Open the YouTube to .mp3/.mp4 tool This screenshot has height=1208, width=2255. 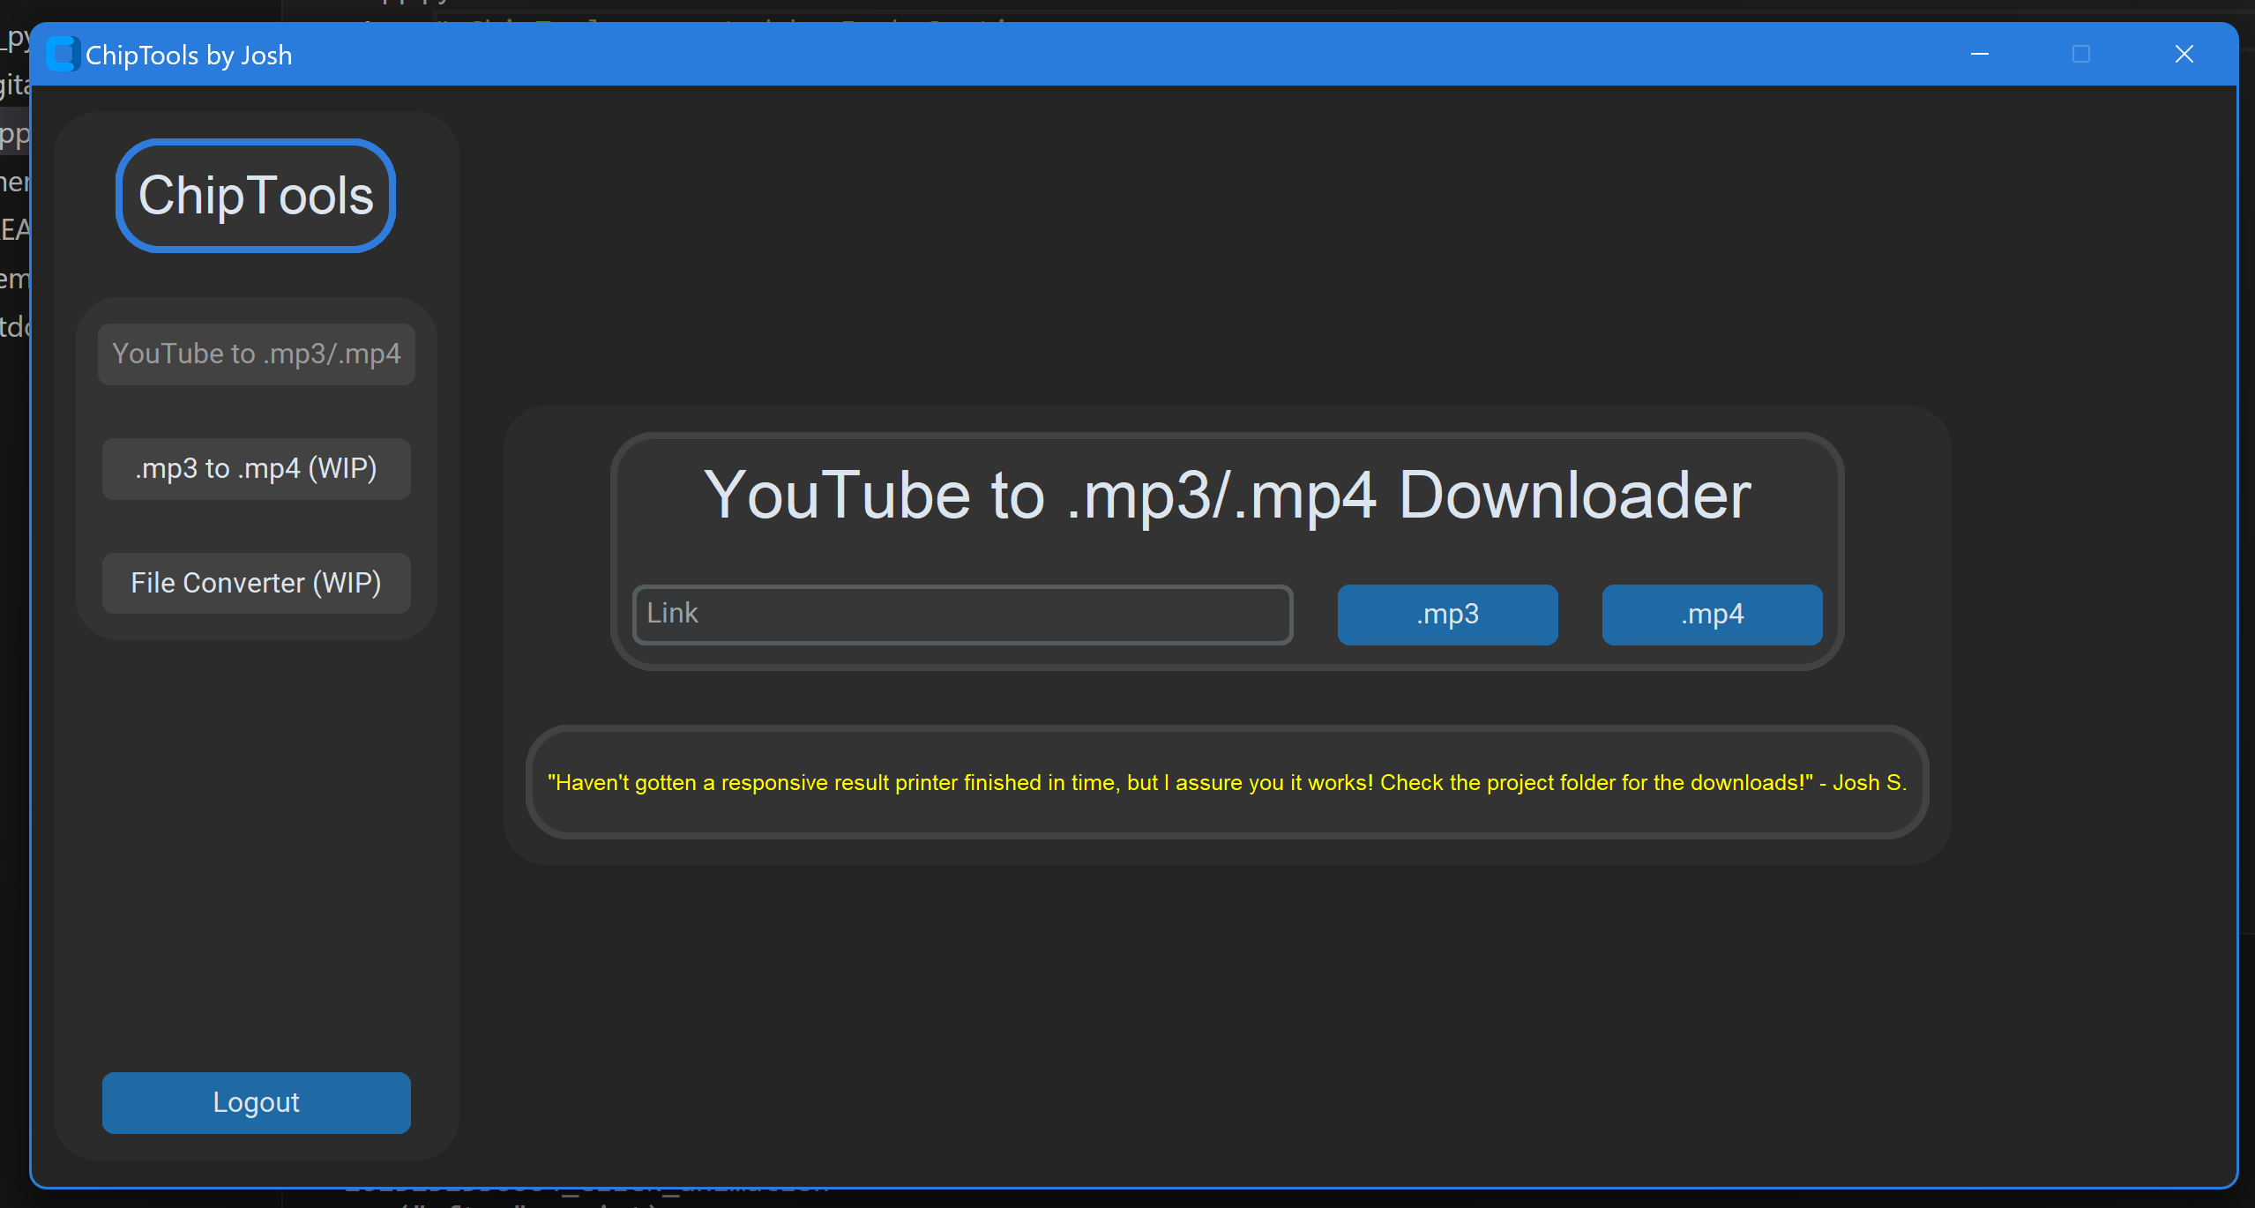coord(256,354)
